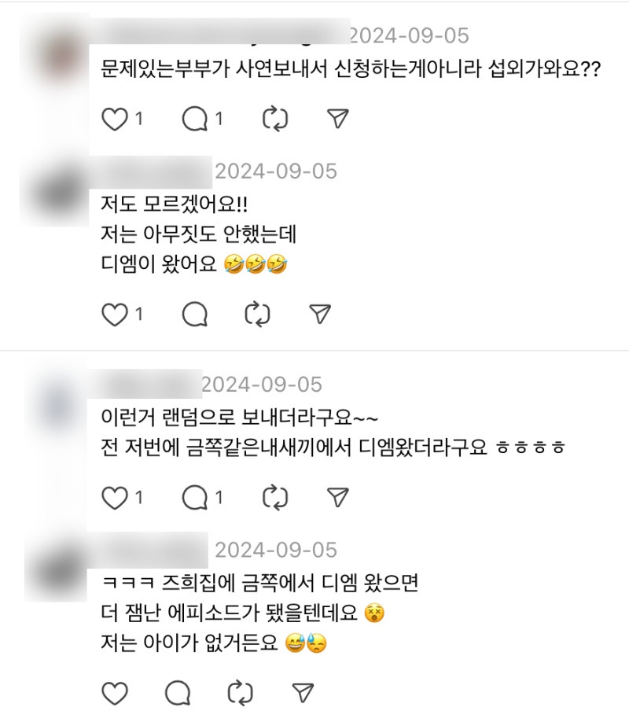The height and width of the screenshot is (722, 629).
Task: Repost the 섭외가와요 question comment
Action: (275, 120)
